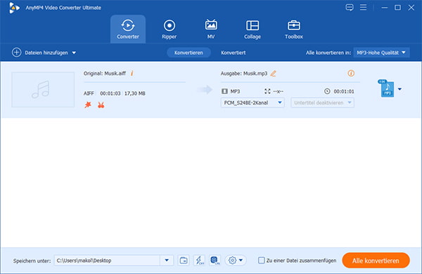Screen dimensions: 422x274
Task: Select the Konvertiert tab
Action: [x=234, y=53]
